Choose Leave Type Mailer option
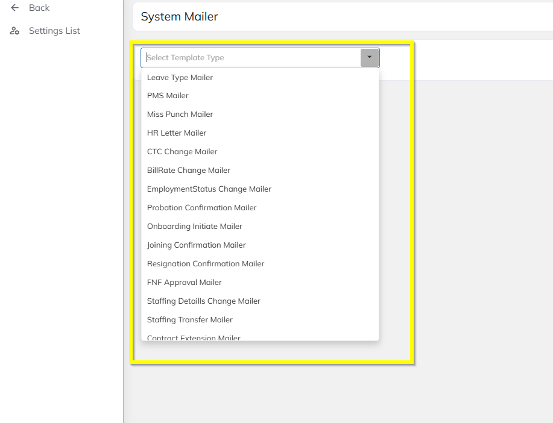The image size is (553, 423). (260, 78)
